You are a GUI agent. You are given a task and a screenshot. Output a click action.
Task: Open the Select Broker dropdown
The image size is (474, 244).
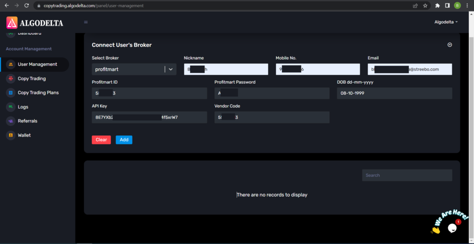(134, 69)
